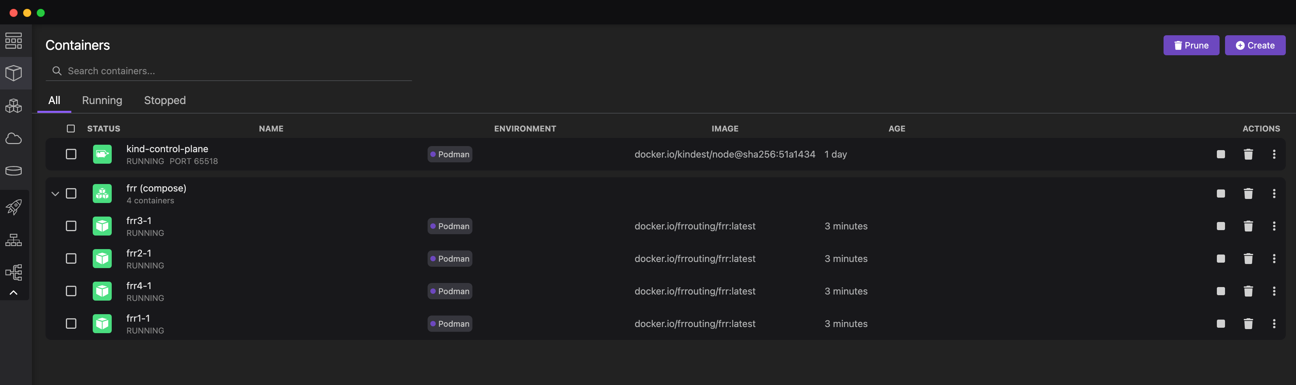Image resolution: width=1296 pixels, height=385 pixels.
Task: Open the Pods sidebar icon
Action: [14, 106]
